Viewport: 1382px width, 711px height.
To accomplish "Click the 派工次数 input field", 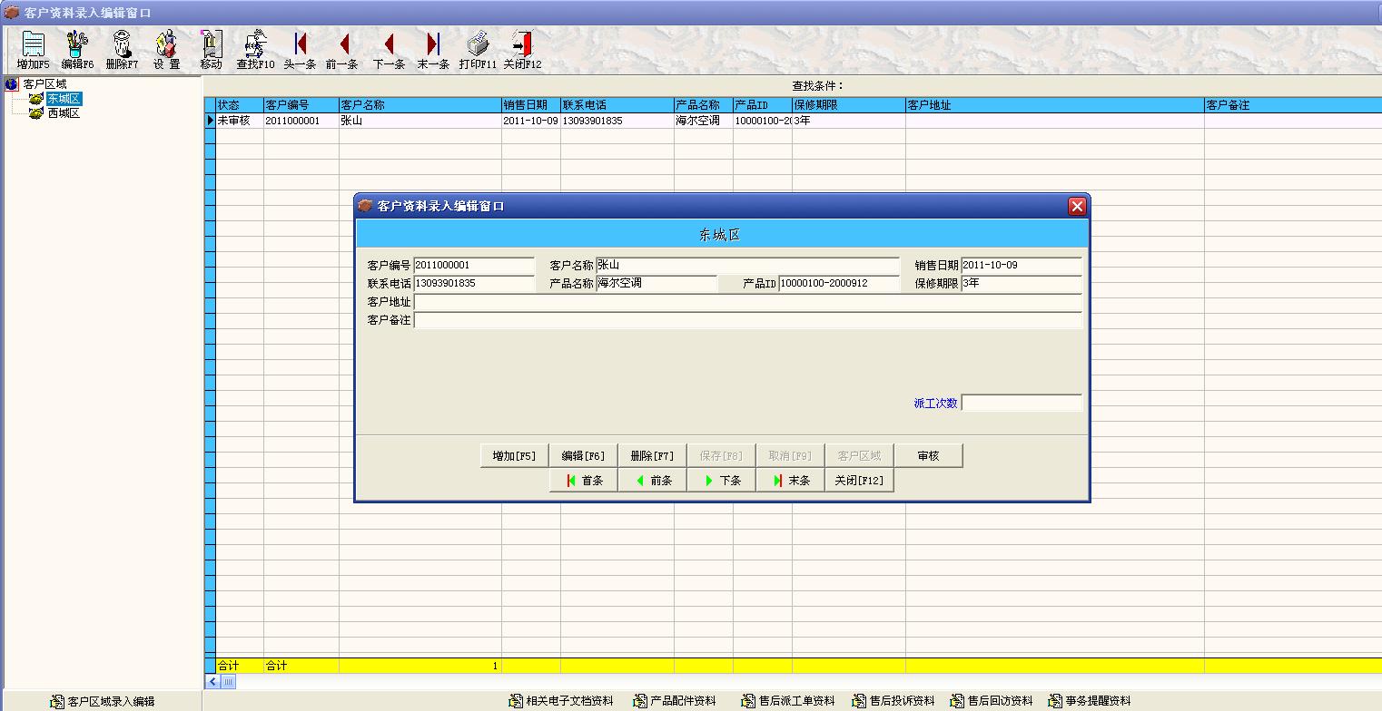I will coord(1022,403).
